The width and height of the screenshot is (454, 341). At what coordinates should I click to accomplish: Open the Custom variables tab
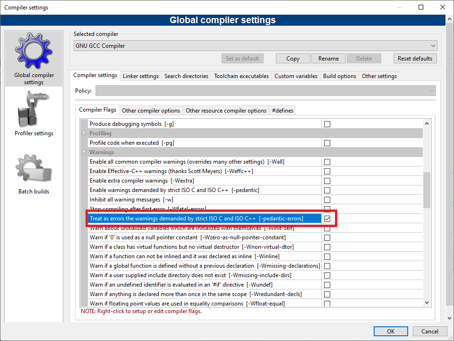pyautogui.click(x=296, y=76)
